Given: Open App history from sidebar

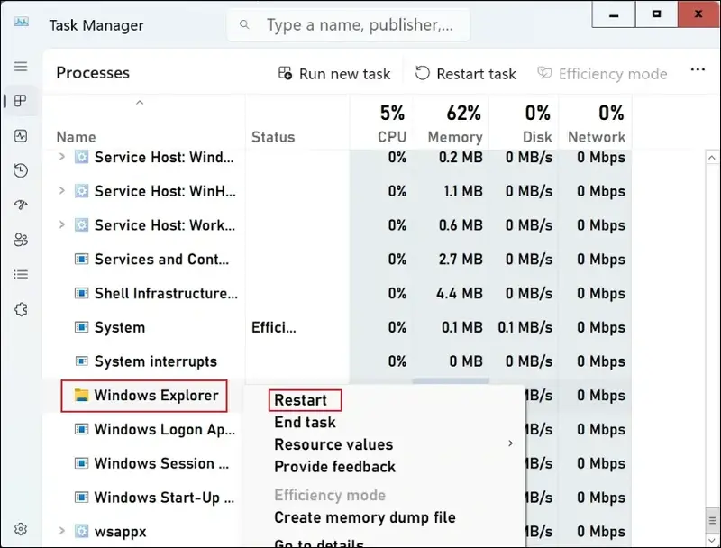Looking at the screenshot, I should pos(21,170).
